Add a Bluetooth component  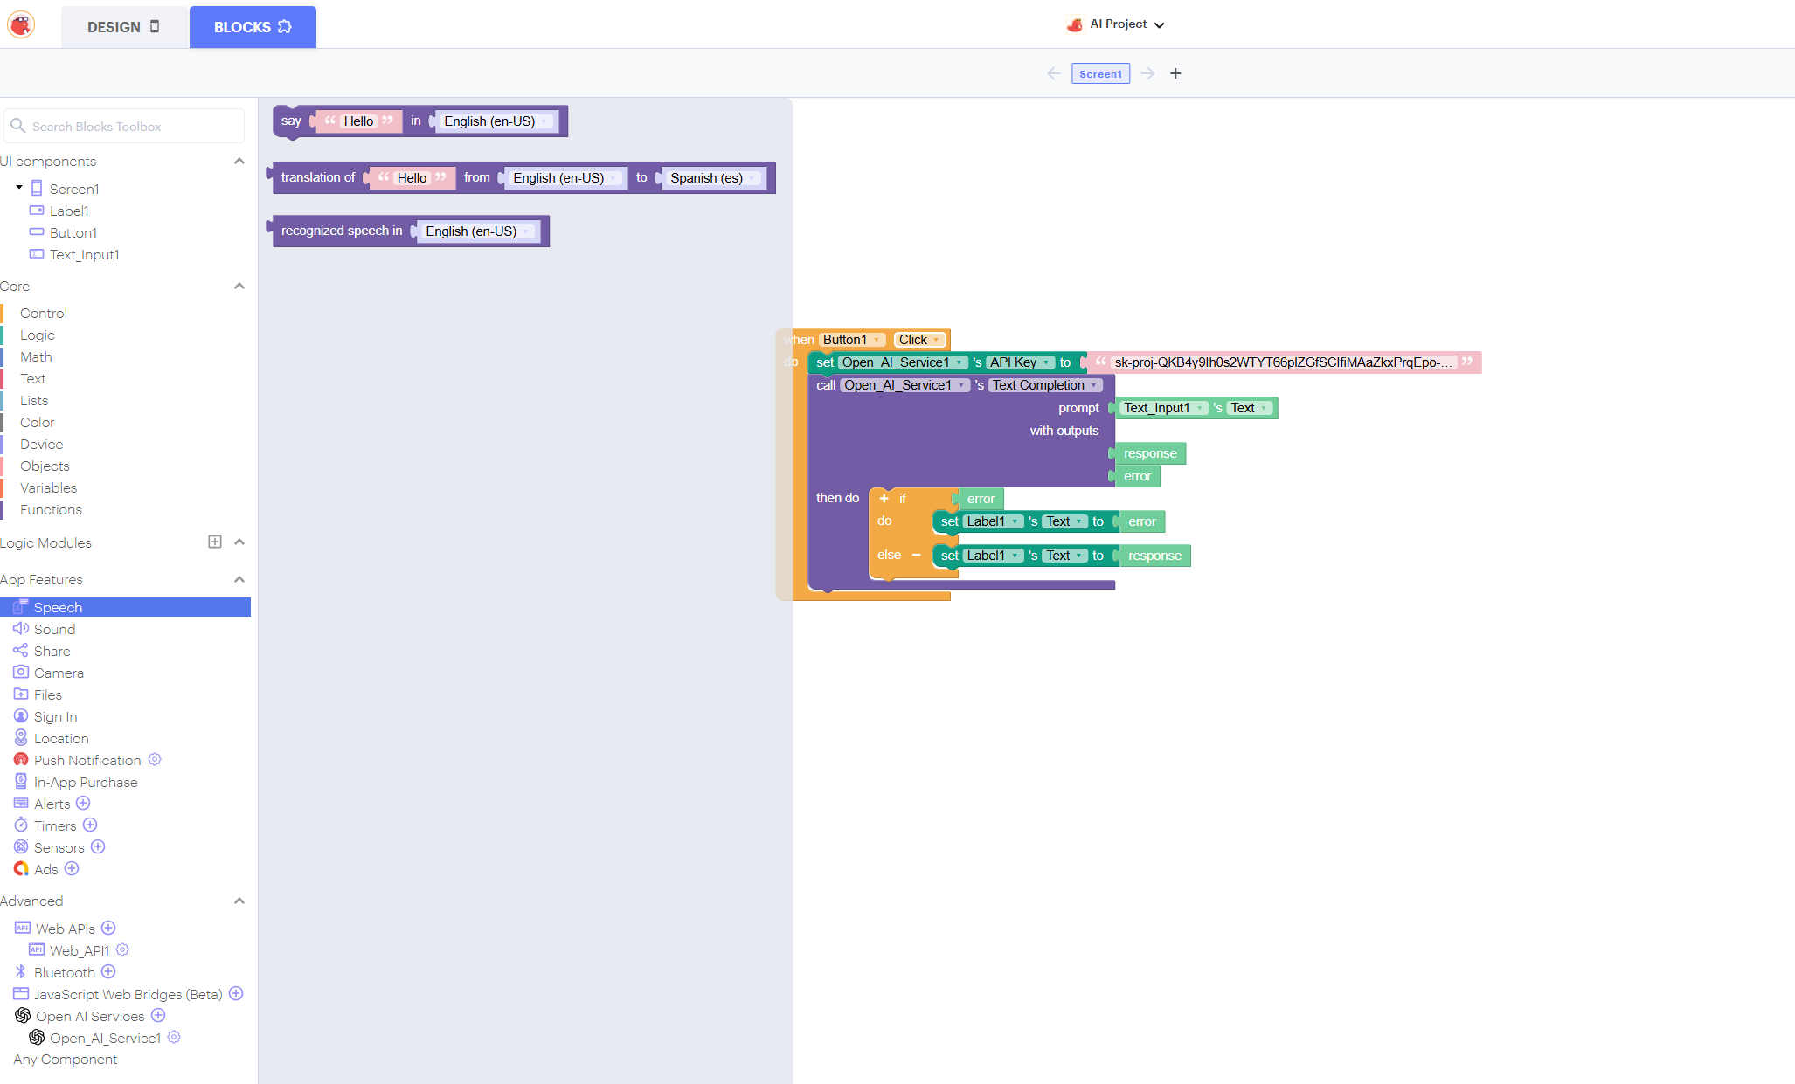(x=108, y=971)
